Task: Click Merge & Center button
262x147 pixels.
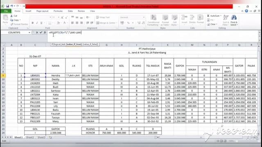Action: [x=106, y=23]
